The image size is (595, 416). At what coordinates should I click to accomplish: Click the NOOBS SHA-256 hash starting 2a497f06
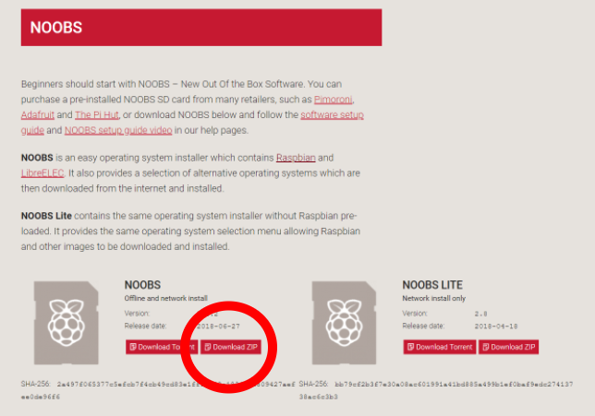[x=158, y=390]
